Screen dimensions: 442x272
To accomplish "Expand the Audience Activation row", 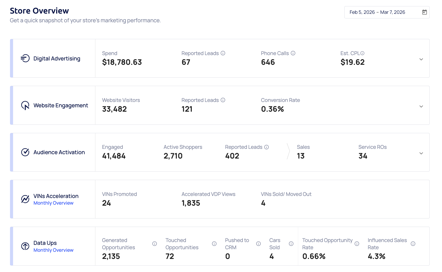I will pos(421,153).
